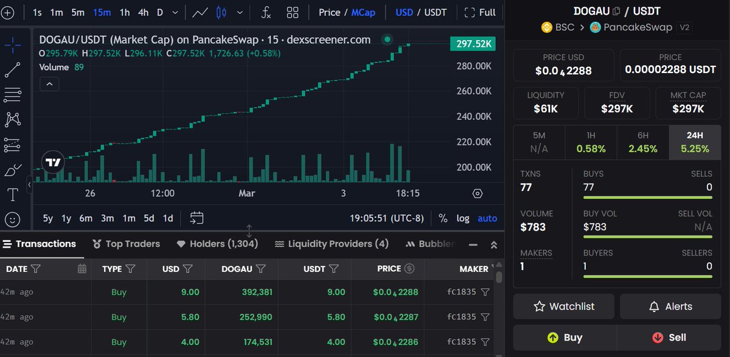Select the Text annotation tool
This screenshot has height=357, width=730.
(x=13, y=195)
